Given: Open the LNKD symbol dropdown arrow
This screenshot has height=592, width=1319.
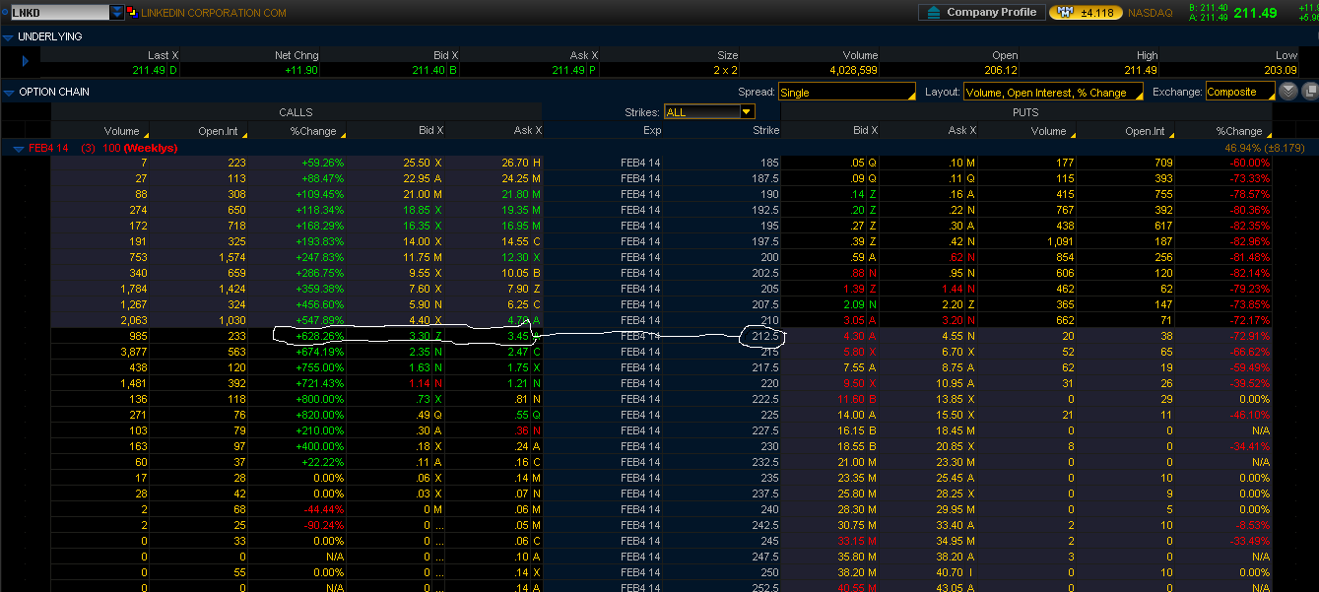Looking at the screenshot, I should 117,13.
